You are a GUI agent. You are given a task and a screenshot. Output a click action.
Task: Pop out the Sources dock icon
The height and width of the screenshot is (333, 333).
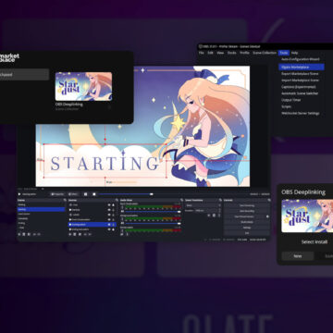tap(117, 200)
